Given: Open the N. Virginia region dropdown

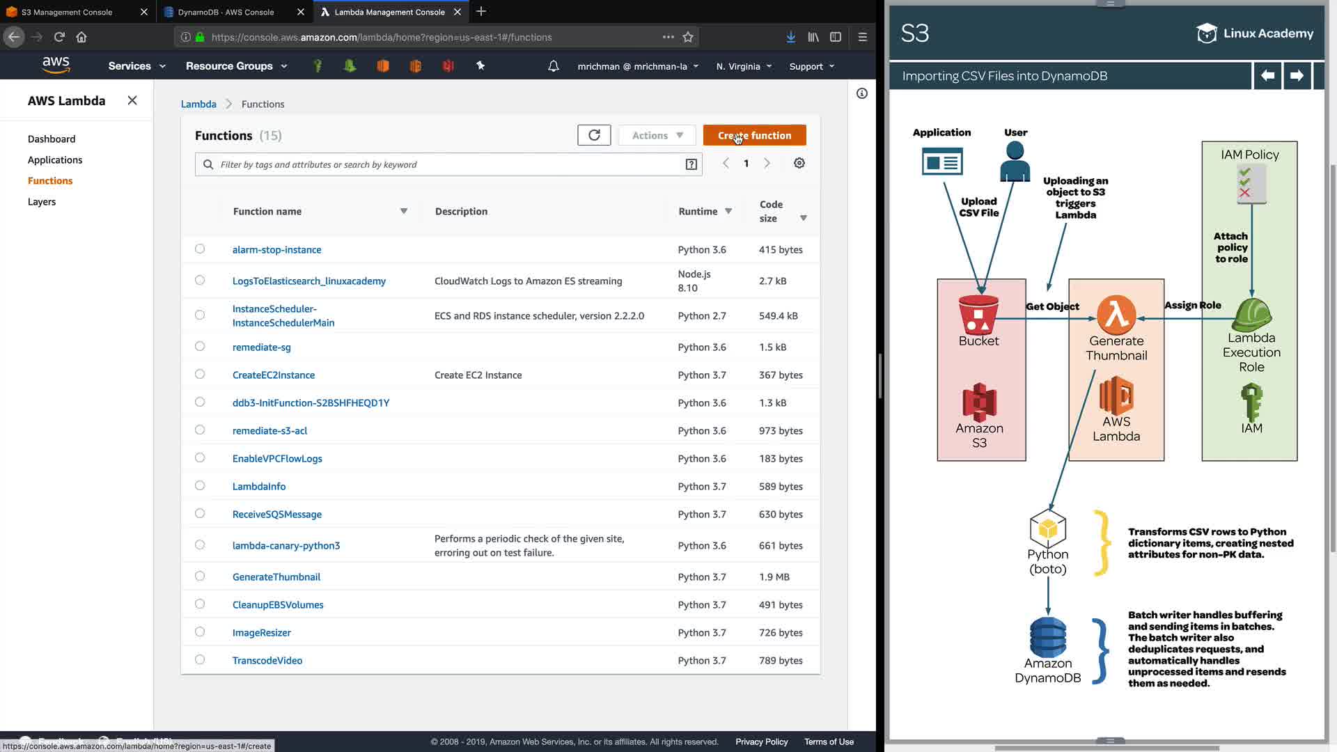Looking at the screenshot, I should click(x=743, y=66).
